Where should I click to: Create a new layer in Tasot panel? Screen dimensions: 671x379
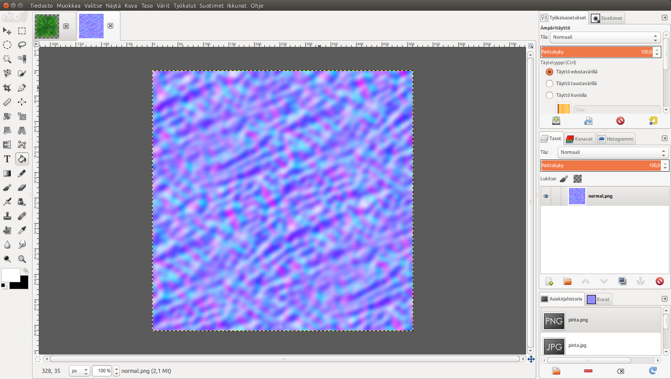pyautogui.click(x=549, y=281)
